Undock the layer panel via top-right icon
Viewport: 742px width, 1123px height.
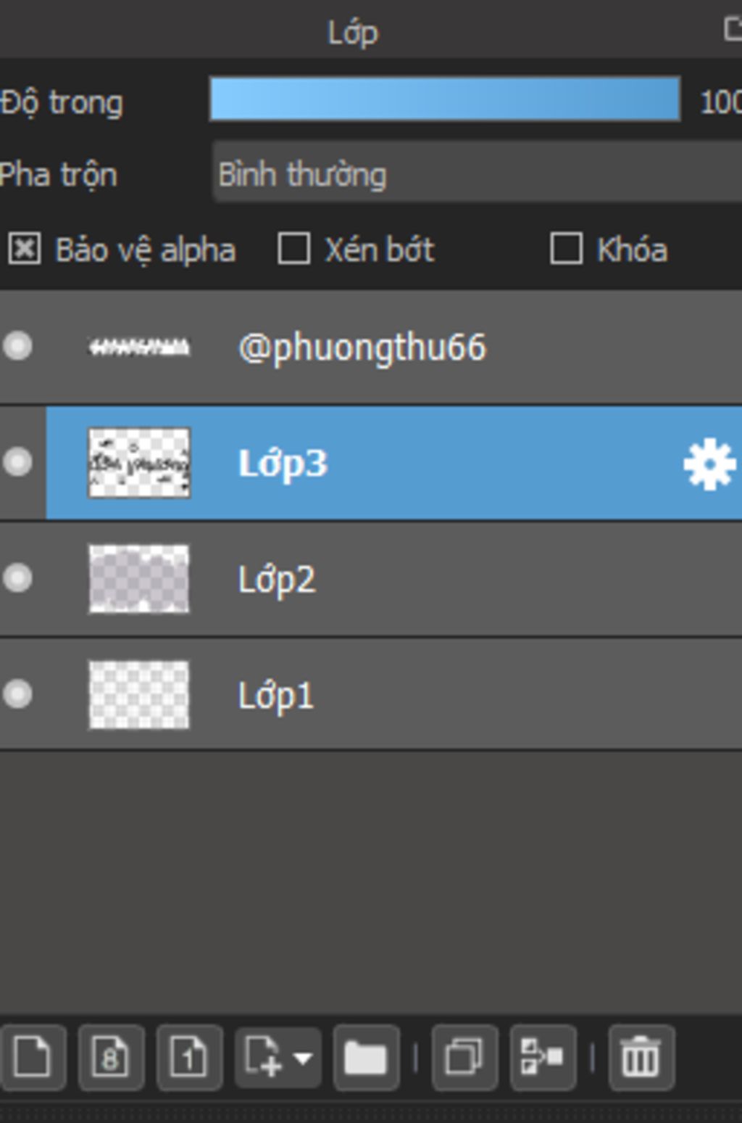pyautogui.click(x=733, y=30)
